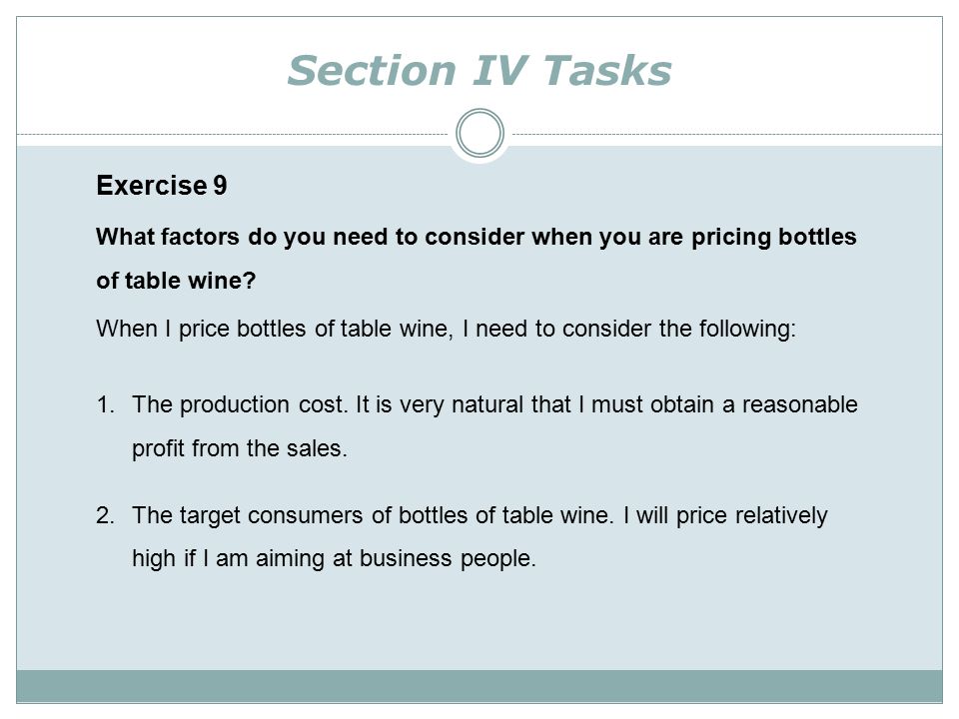
Task: Select the sentence beginning 'When I price bottles'
Action: 446,329
